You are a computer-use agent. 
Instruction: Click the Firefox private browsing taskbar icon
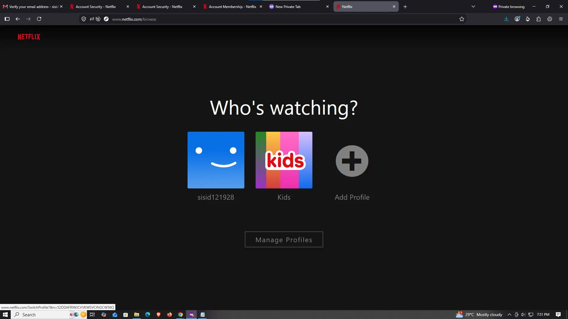pyautogui.click(x=191, y=315)
